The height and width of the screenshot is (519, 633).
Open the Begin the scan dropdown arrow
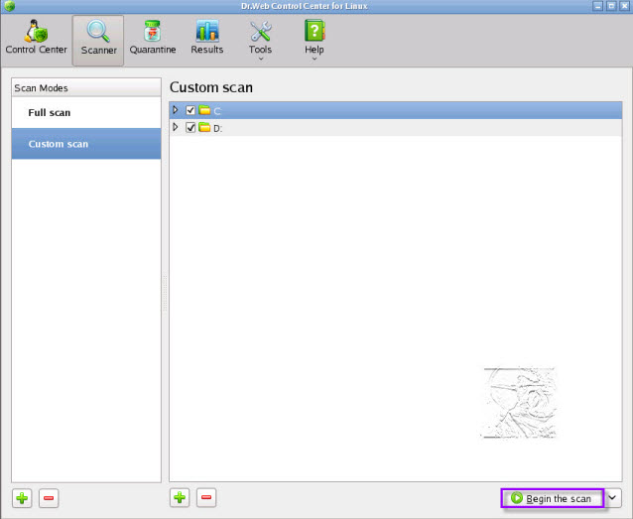coord(612,497)
